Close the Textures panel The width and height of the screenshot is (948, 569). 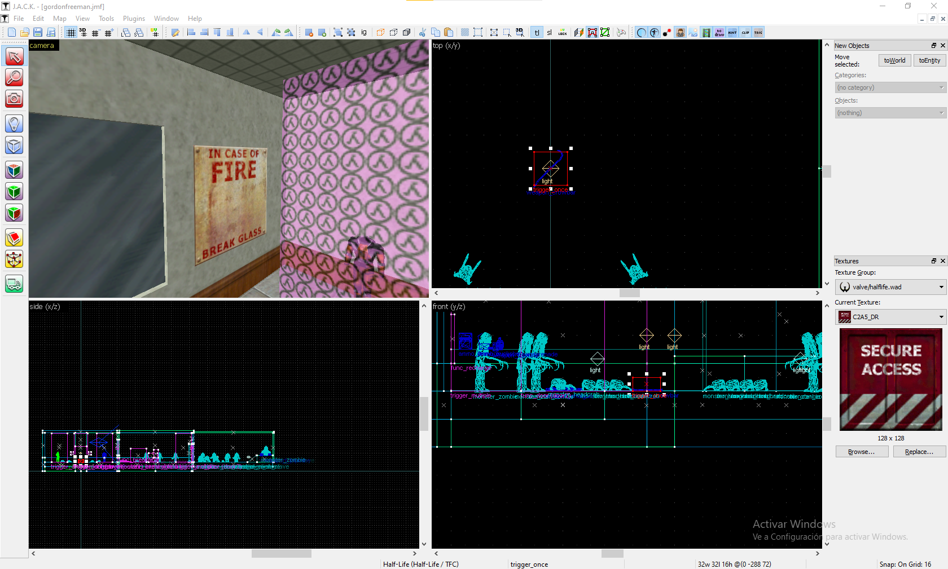pyautogui.click(x=942, y=261)
